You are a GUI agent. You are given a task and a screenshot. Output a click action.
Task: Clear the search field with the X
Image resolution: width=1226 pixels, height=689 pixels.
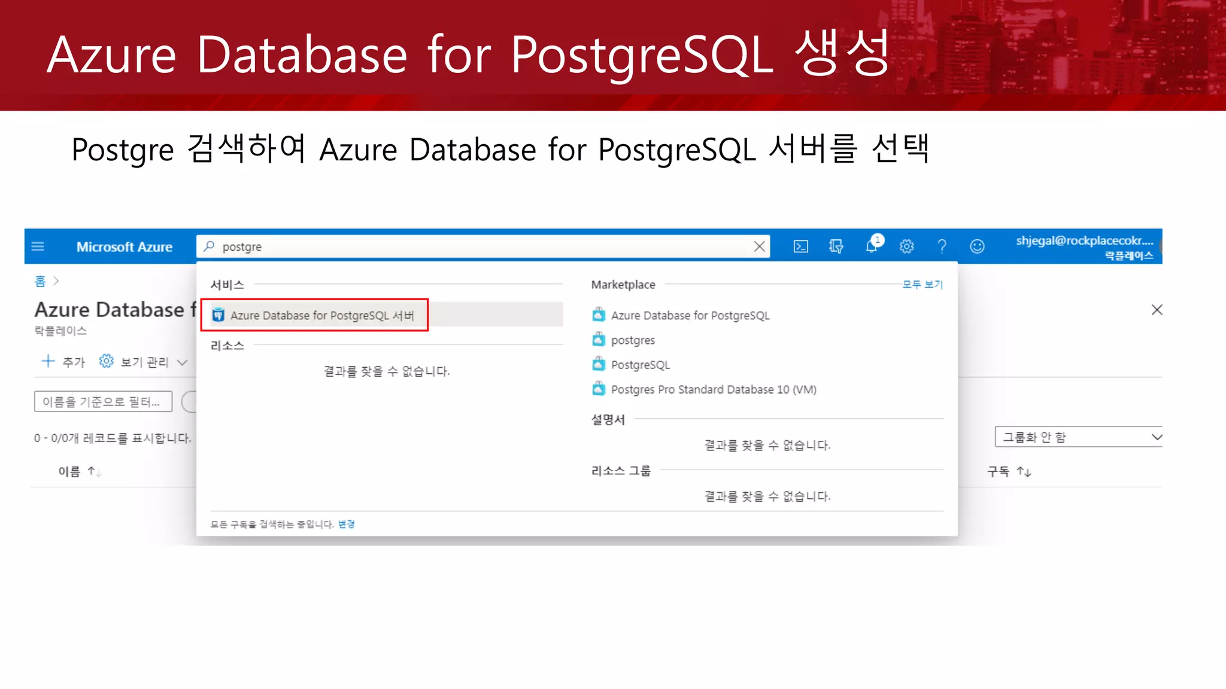pyautogui.click(x=759, y=246)
